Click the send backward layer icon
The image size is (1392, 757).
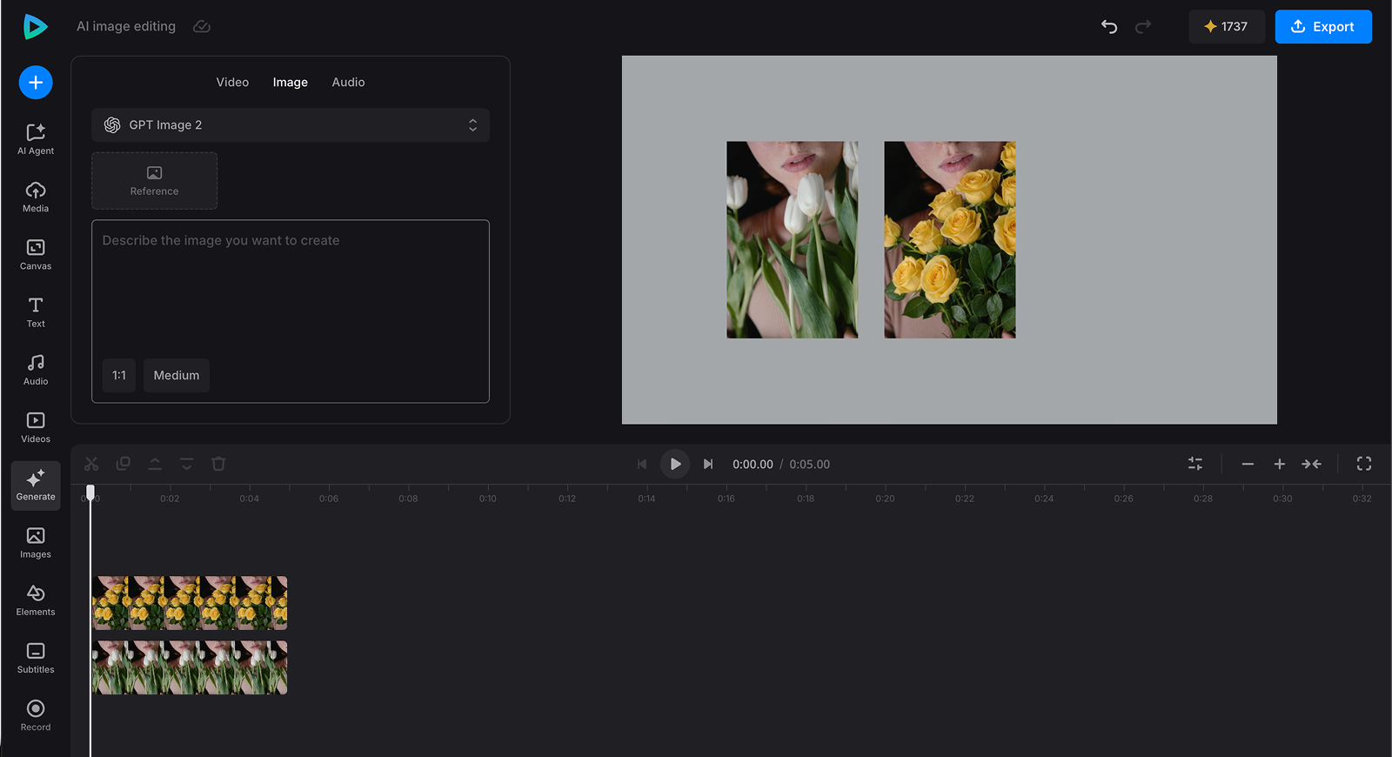[x=187, y=464]
